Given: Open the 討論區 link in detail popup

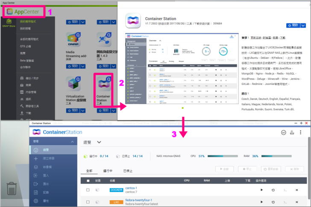Looking at the screenshot, I should (x=267, y=38).
